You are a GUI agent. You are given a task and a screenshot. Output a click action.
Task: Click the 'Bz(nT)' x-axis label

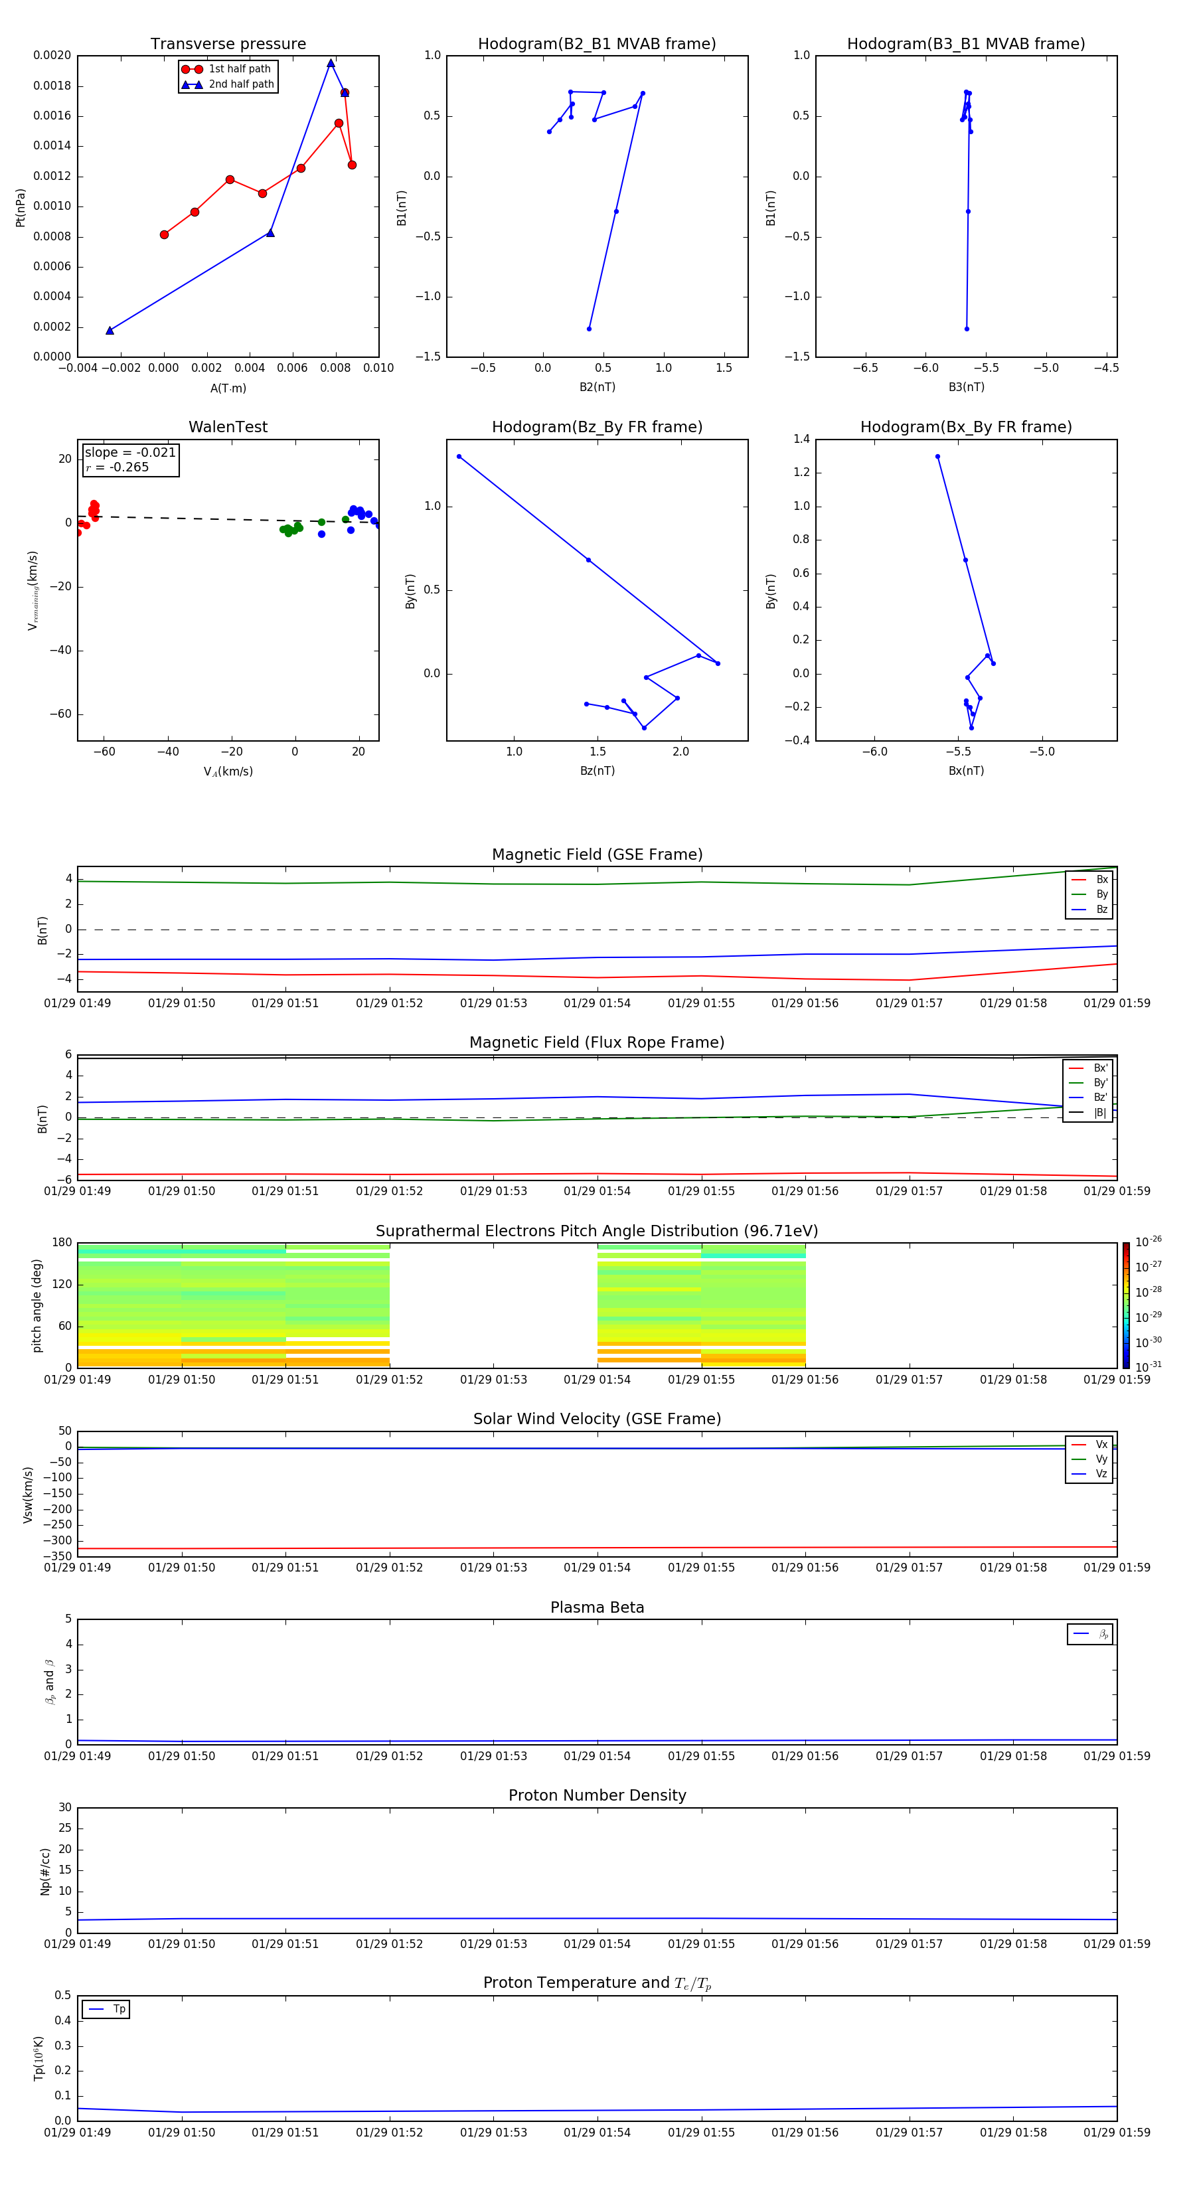pos(597,771)
